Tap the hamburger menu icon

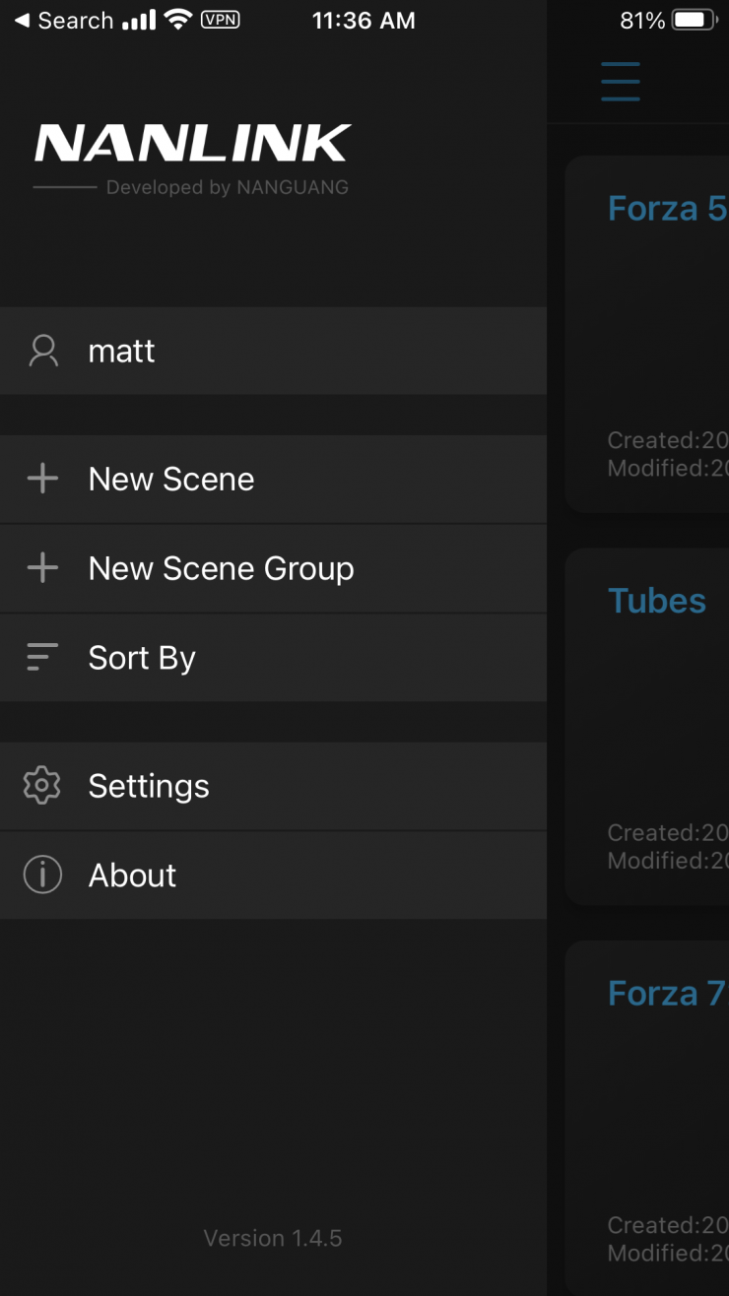(621, 82)
